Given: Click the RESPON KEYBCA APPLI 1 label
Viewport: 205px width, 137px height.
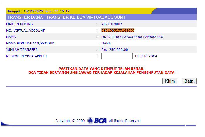Looking at the screenshot, I should [27, 56].
